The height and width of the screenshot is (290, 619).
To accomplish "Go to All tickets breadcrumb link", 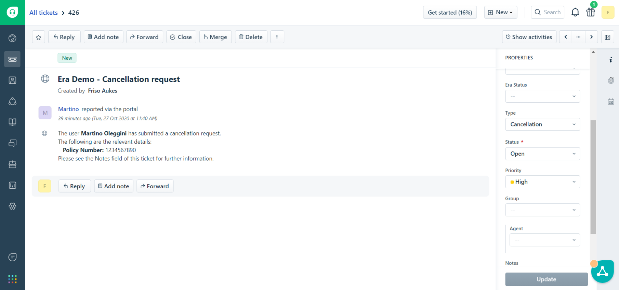I will (x=43, y=13).
